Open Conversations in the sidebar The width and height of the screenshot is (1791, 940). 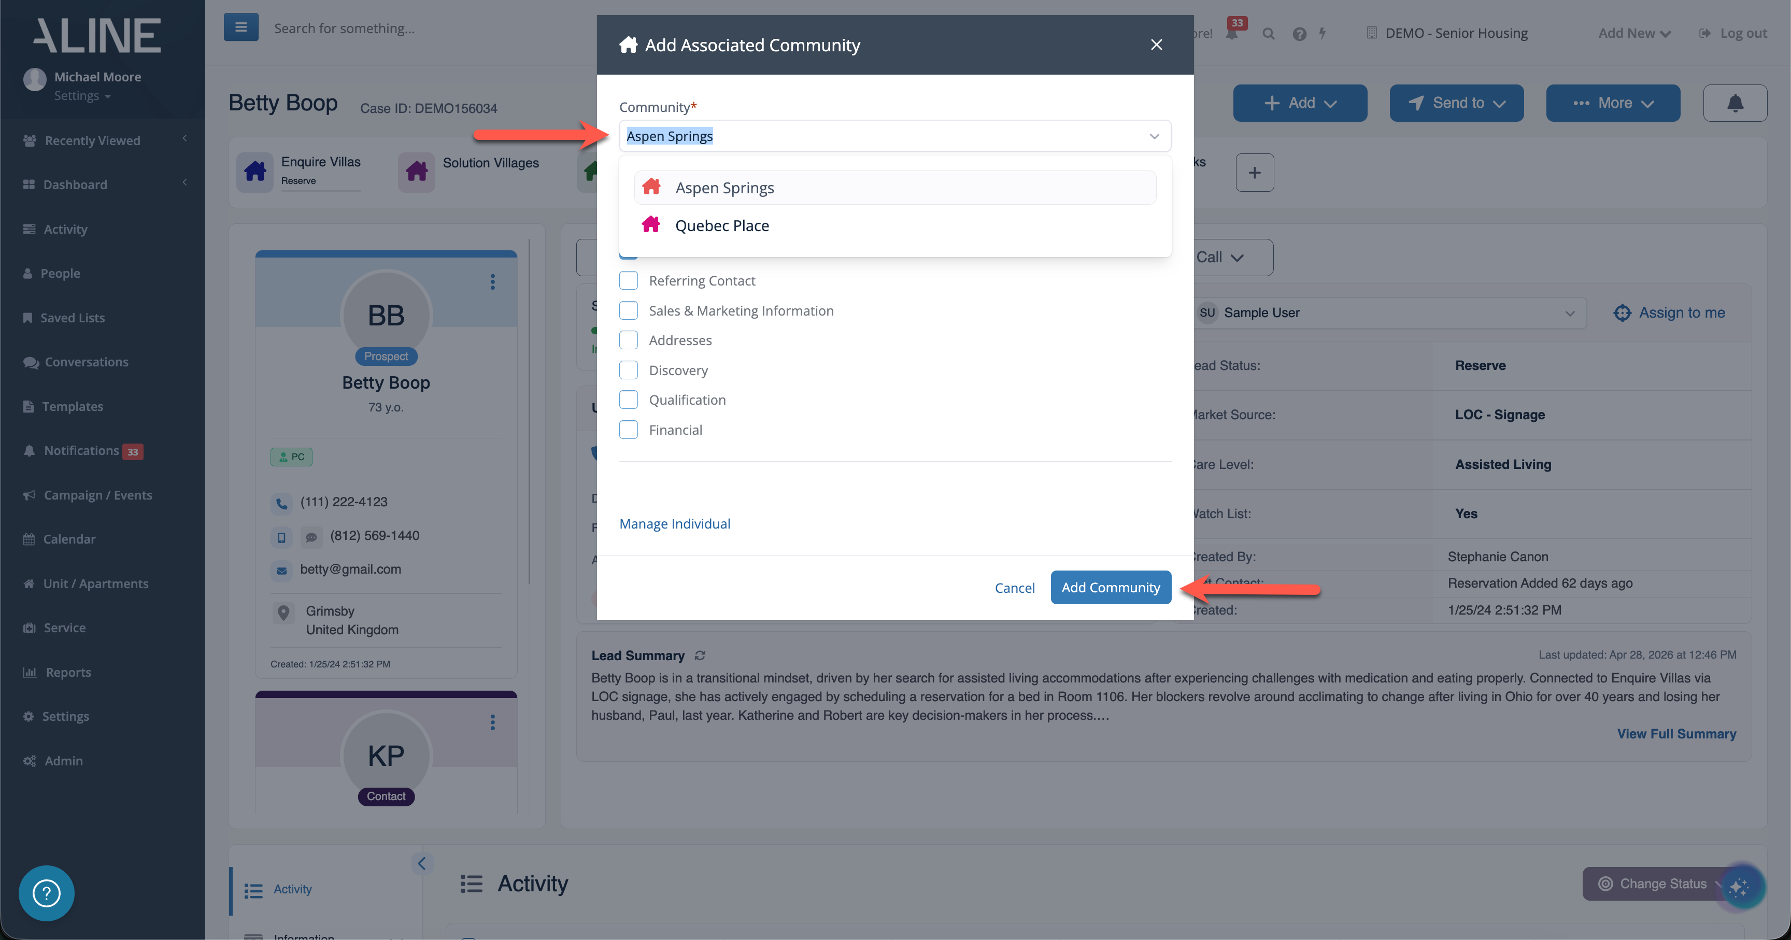tap(86, 362)
